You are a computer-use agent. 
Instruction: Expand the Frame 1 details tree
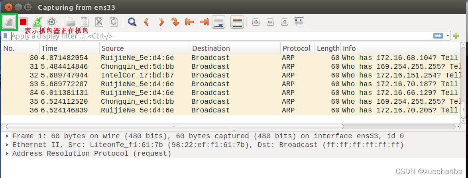click(7, 136)
